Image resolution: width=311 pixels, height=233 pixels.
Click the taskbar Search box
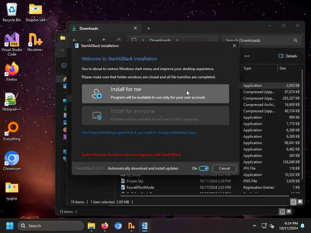click(x=51, y=226)
